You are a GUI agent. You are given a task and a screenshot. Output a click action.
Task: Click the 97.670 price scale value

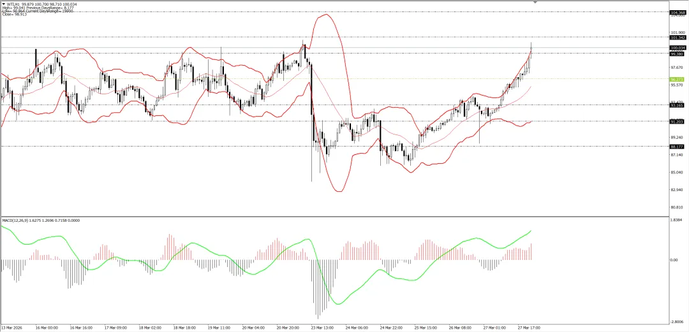[x=678, y=67]
